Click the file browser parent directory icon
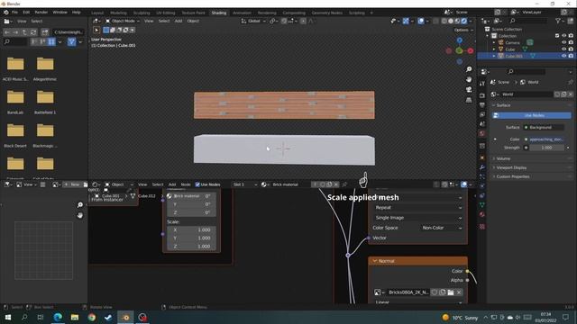The image size is (577, 324). tap(24, 32)
